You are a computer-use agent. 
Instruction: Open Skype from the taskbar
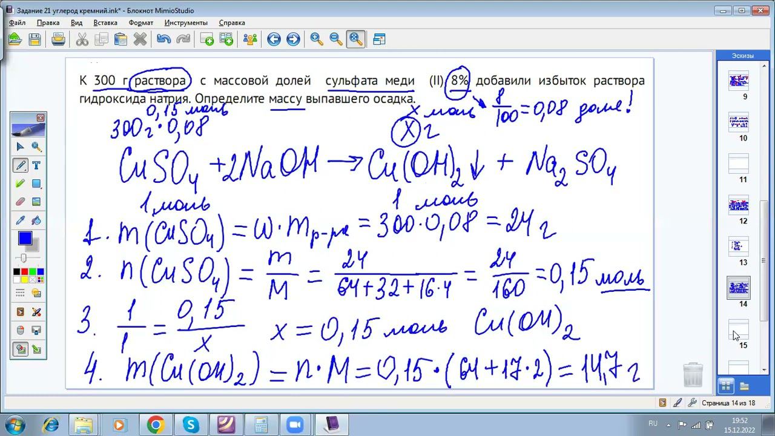191,425
